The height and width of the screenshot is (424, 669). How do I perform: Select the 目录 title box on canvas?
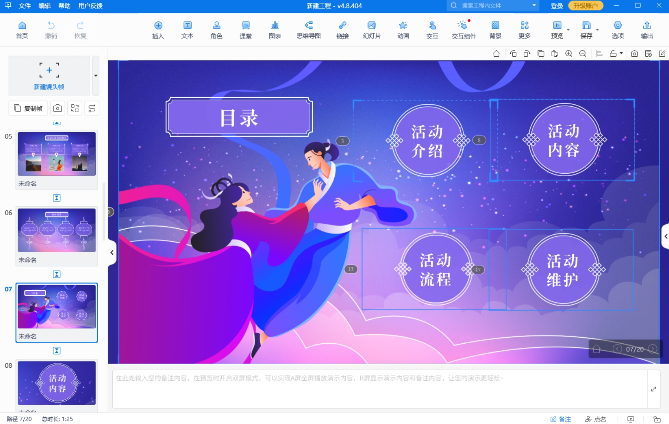point(239,117)
